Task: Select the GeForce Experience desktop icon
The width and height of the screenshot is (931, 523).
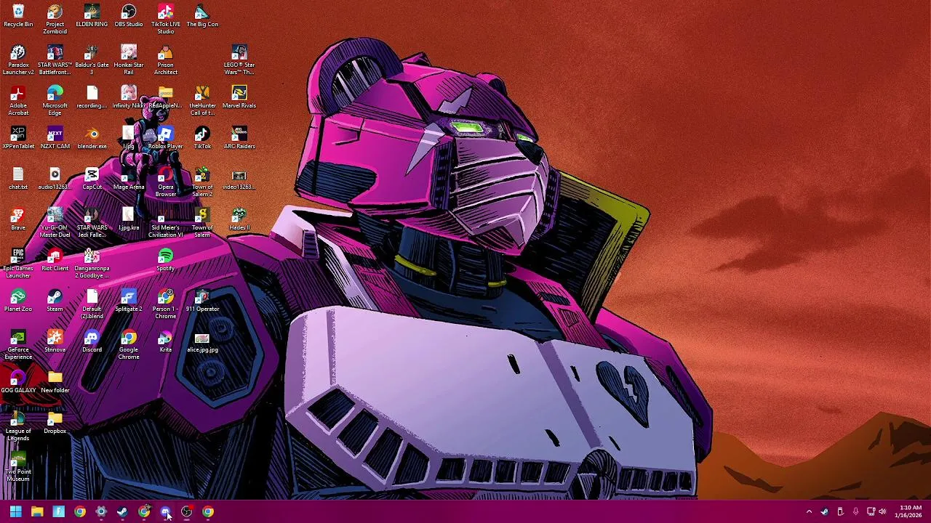Action: click(x=18, y=345)
